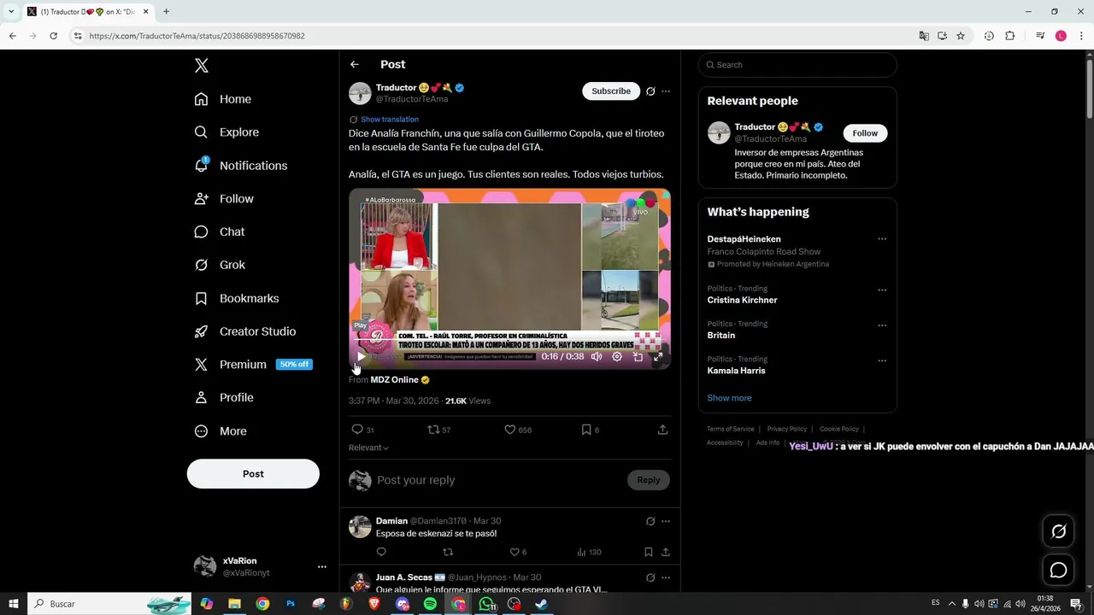Translate page icon in address bar
Viewport: 1094px width, 615px height.
tap(924, 36)
